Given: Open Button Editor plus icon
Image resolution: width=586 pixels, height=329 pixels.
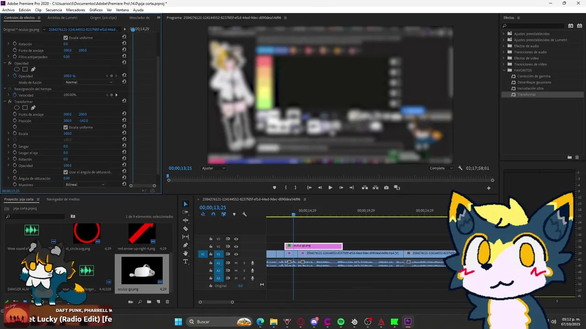Looking at the screenshot, I should tap(488, 188).
